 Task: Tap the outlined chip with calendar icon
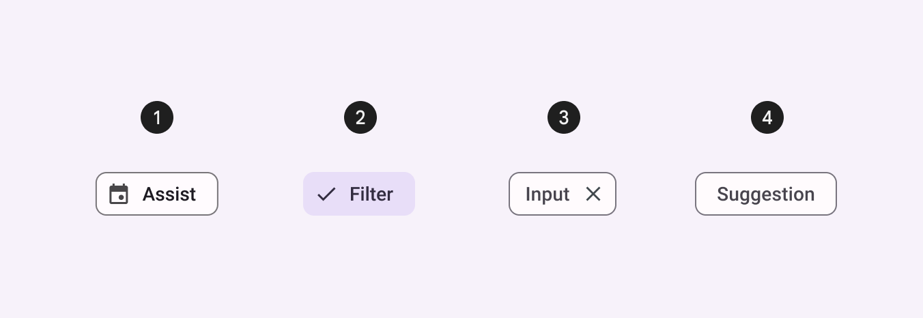[x=157, y=194]
